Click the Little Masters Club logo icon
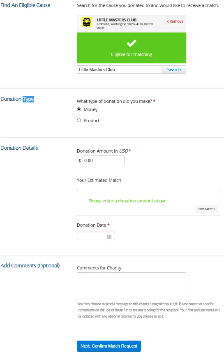This screenshot has height=362, width=224. [x=87, y=22]
